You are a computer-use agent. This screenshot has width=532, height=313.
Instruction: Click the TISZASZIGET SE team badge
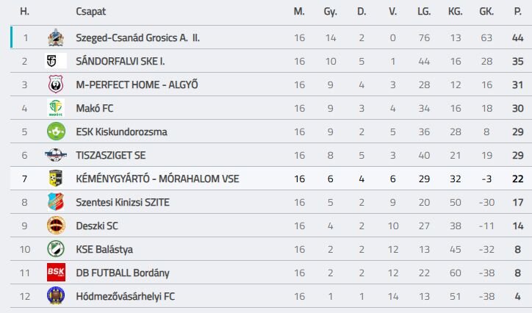(56, 155)
